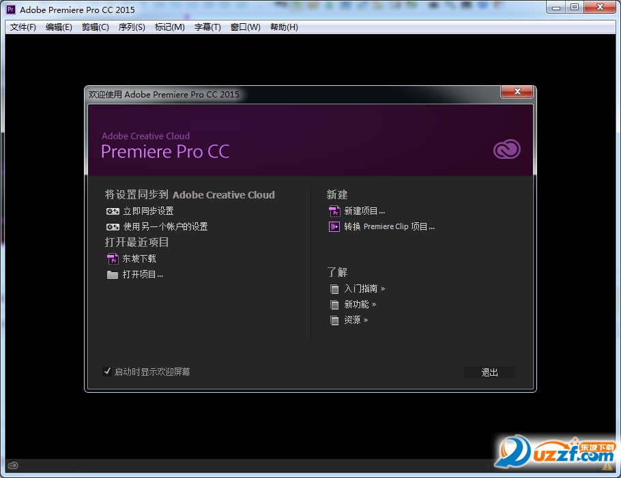Click the document icon beside 资源

(x=334, y=320)
